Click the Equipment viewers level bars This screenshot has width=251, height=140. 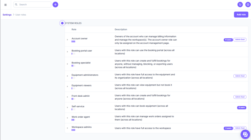(73, 88)
